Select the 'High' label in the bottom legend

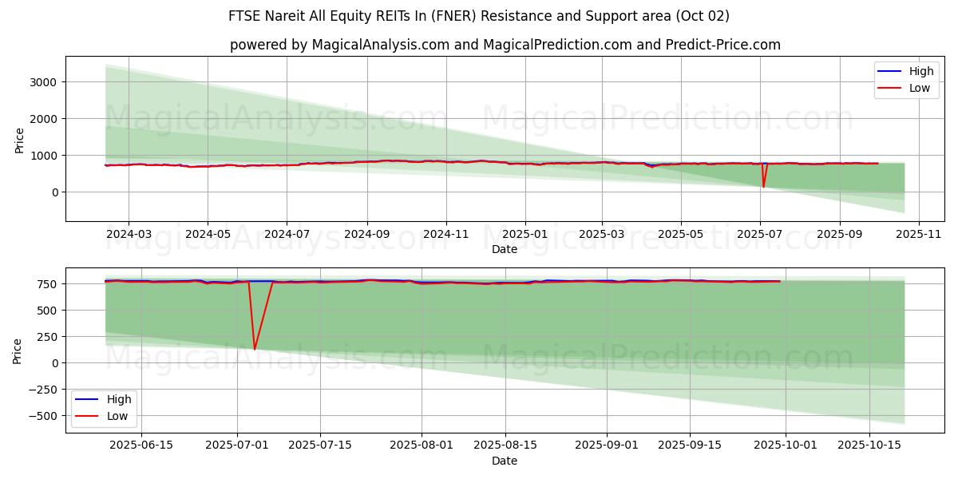119,399
